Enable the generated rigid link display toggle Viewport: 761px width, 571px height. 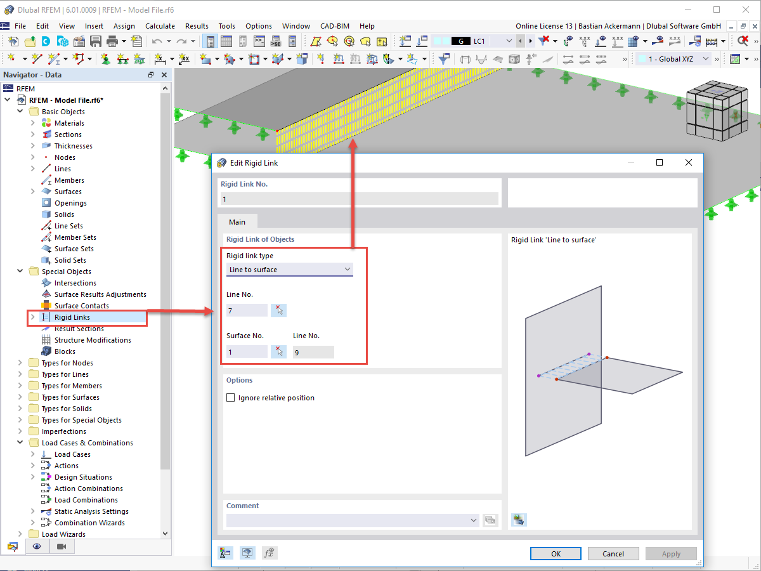pos(519,520)
